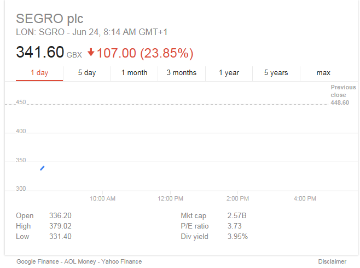Open the Google Finance link
360x268 pixels.
[38, 261]
